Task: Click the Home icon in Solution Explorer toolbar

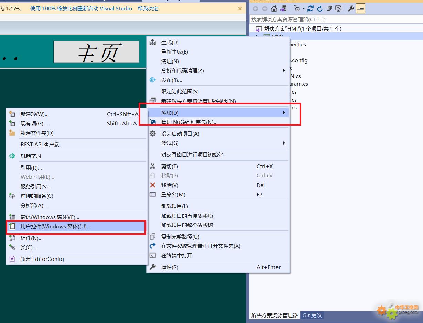Action: (x=274, y=9)
